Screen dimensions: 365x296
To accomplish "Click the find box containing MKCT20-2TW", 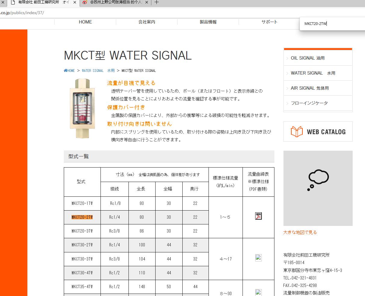I will (x=331, y=24).
